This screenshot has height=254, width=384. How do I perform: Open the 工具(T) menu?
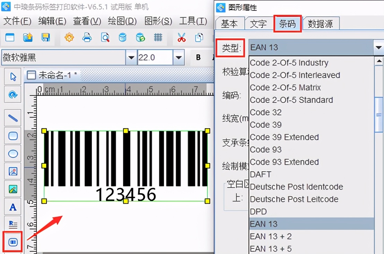click(193, 21)
